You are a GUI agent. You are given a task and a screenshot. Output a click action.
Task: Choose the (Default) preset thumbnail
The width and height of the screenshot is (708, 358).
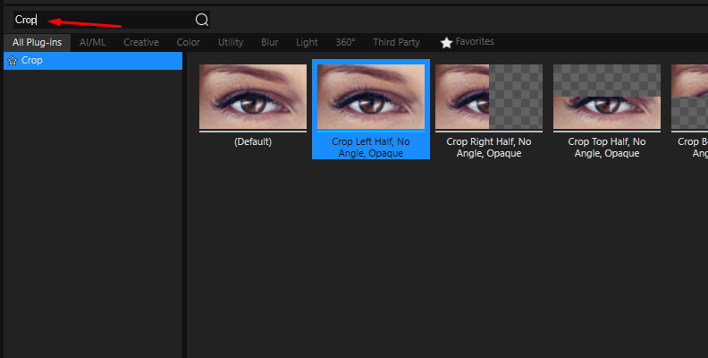[x=253, y=97]
